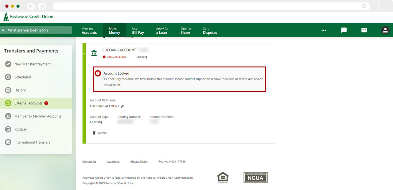Viewport: 393px width, 190px height.
Task: Click the large Account Locked warning icon
Action: coord(98,74)
